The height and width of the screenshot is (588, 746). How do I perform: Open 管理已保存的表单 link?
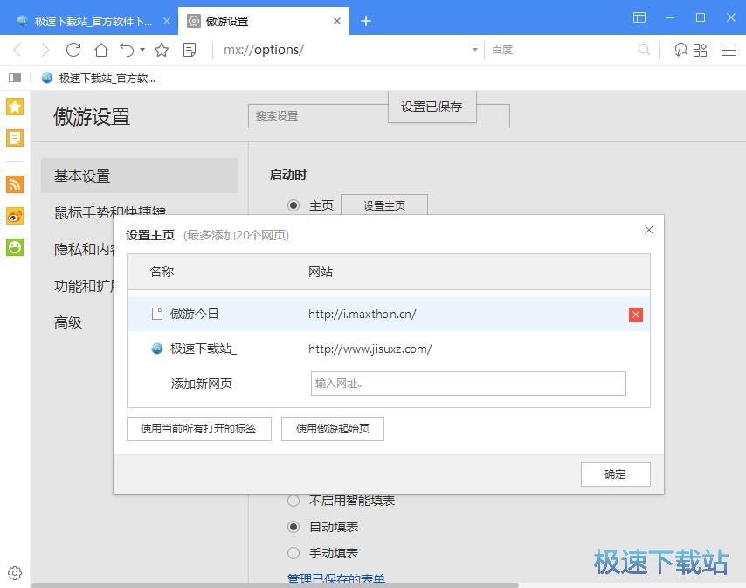[336, 578]
